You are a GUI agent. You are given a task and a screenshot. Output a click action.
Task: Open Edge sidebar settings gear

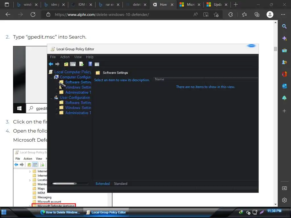point(284,200)
